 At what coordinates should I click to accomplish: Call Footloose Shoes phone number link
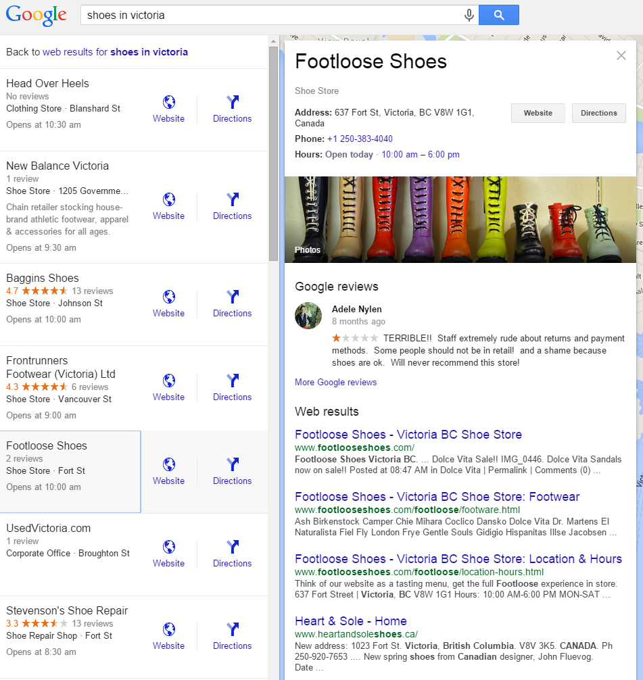pyautogui.click(x=360, y=139)
